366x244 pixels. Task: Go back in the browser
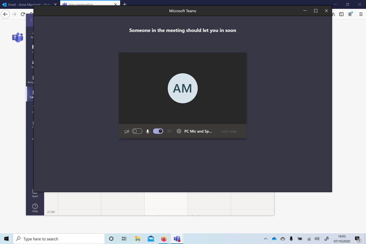5,14
